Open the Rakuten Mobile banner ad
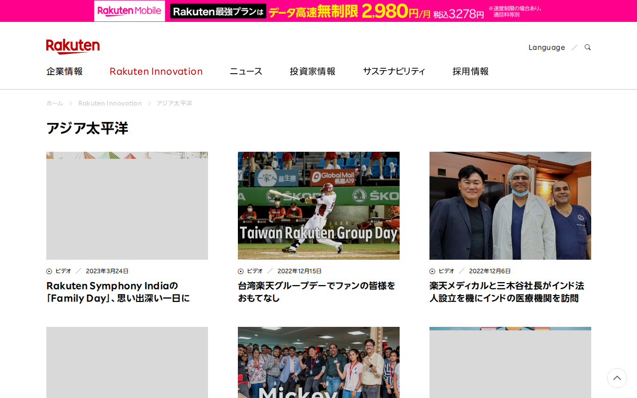The image size is (637, 398). pyautogui.click(x=318, y=11)
